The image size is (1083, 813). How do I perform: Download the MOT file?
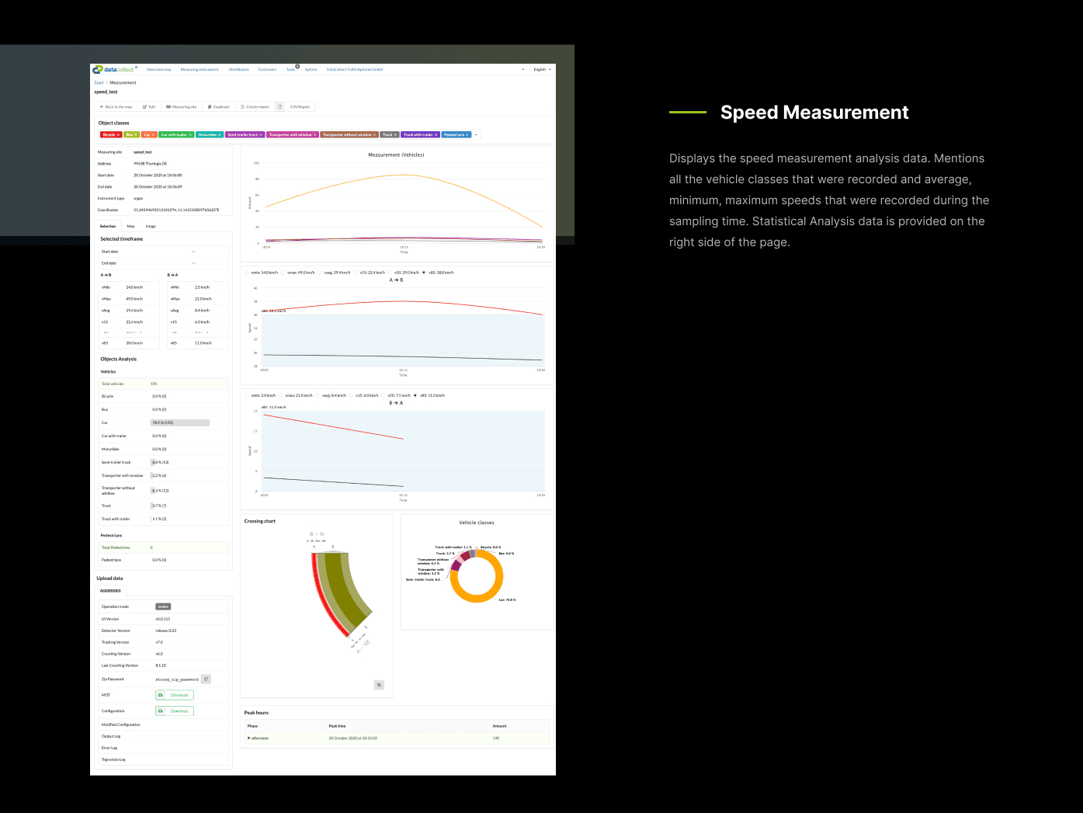[175, 695]
